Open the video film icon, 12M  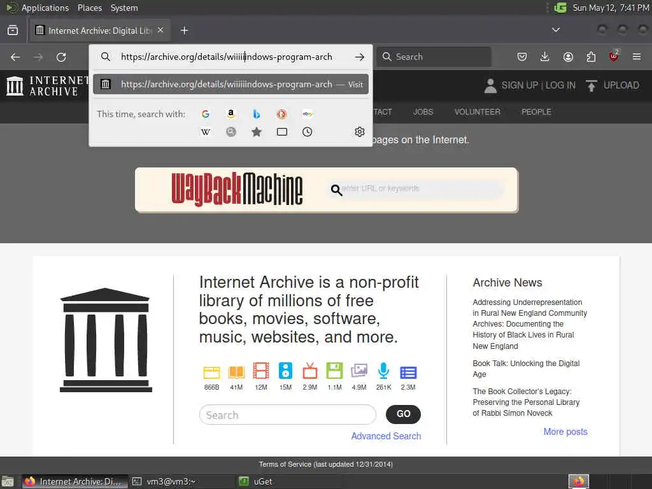click(x=260, y=371)
